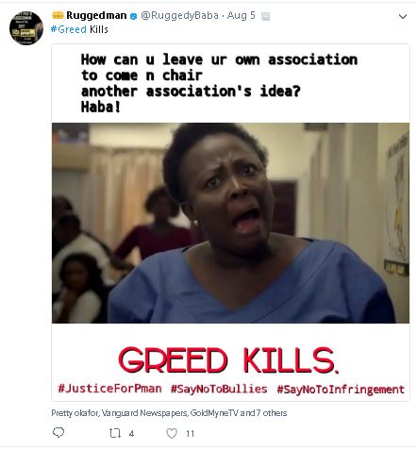Click the crown emoji before Ruggedman

(58, 15)
